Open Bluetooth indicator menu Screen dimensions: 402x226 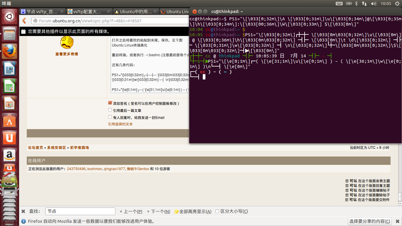coord(356,4)
